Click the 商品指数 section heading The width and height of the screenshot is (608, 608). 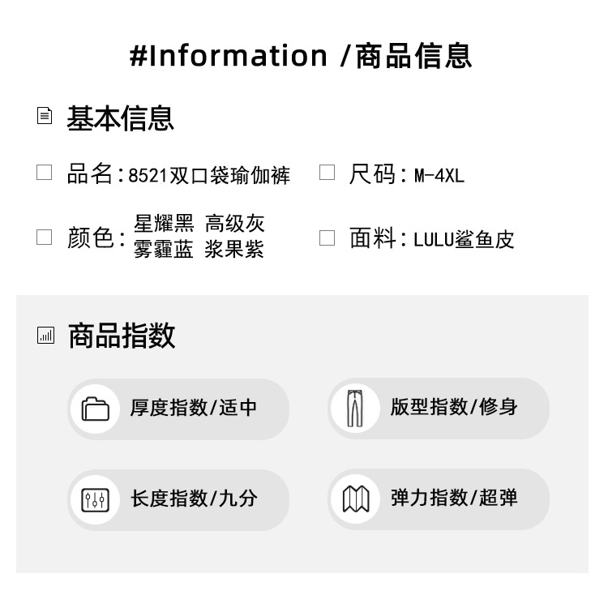tap(122, 336)
